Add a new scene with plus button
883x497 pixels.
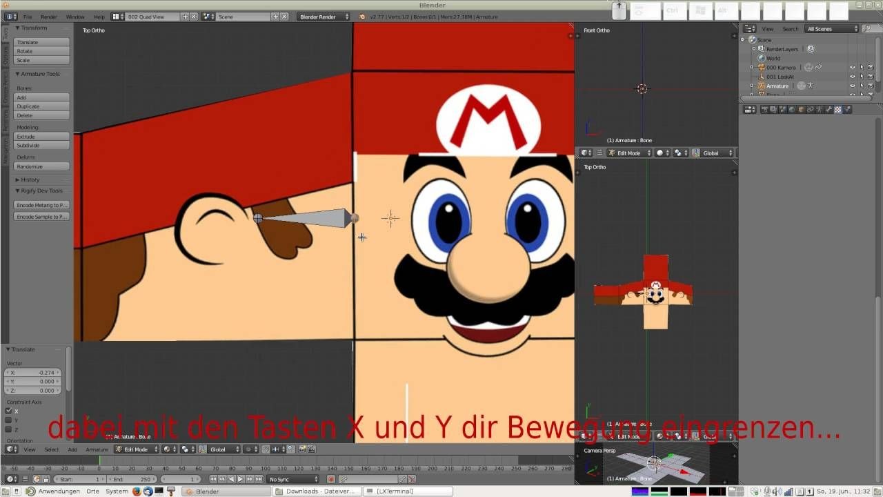click(275, 16)
